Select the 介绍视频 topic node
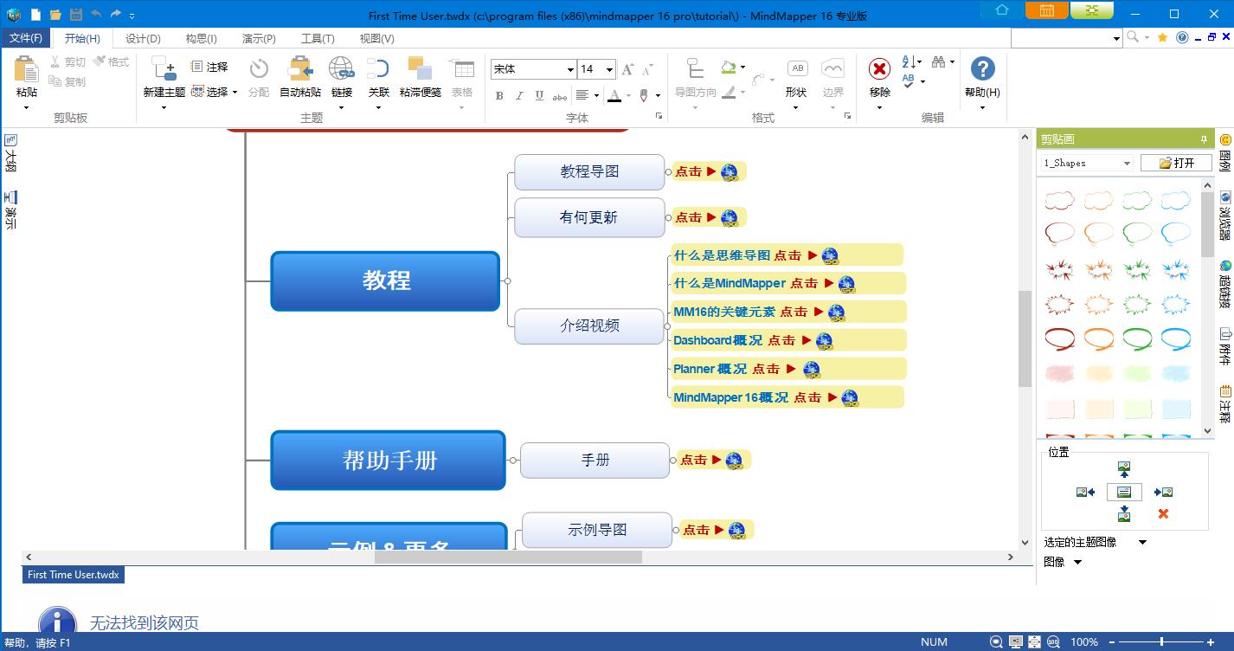The height and width of the screenshot is (651, 1234). [x=589, y=325]
